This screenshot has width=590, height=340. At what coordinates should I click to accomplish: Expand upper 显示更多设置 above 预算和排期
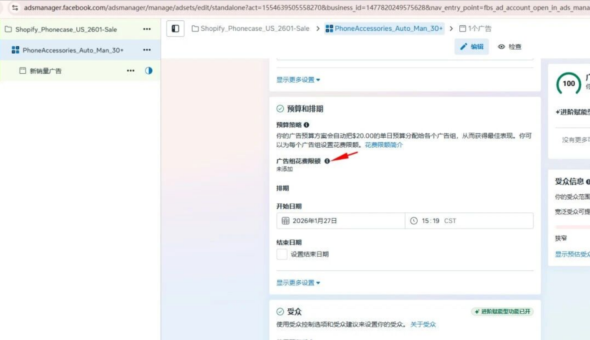298,80
